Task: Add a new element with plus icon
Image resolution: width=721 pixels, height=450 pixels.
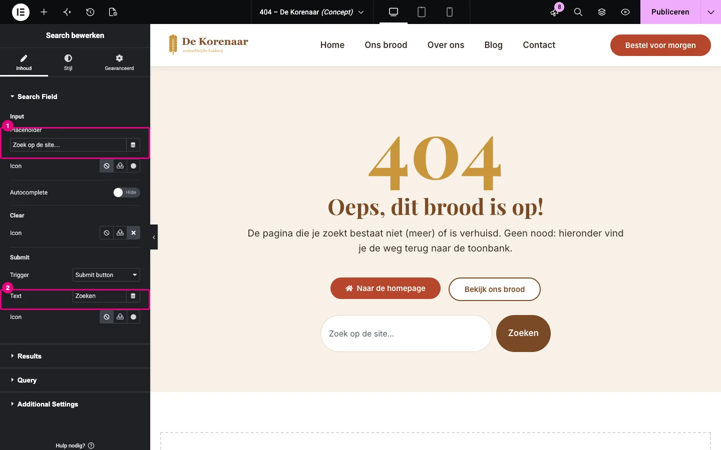Action: pyautogui.click(x=44, y=12)
